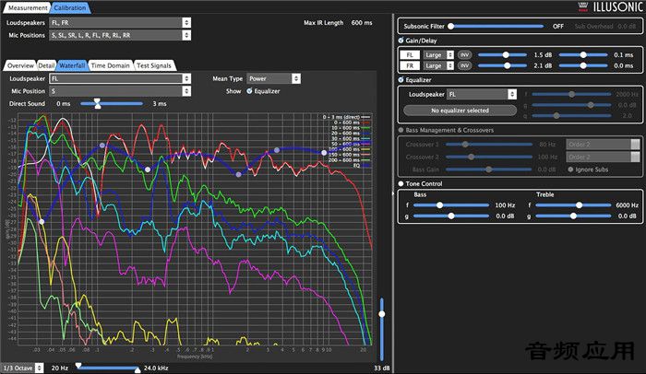Open the FR speaker size Large dropdown
The image size is (646, 374).
(438, 65)
